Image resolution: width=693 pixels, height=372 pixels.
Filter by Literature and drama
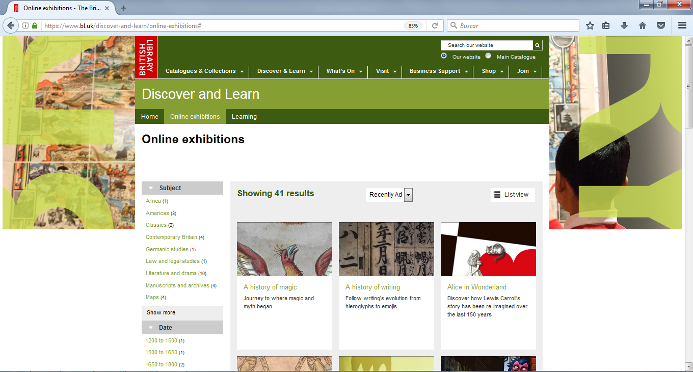click(171, 274)
